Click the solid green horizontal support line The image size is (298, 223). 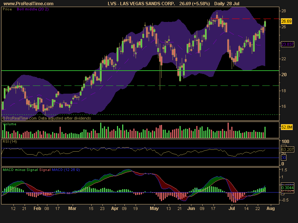coord(140,71)
